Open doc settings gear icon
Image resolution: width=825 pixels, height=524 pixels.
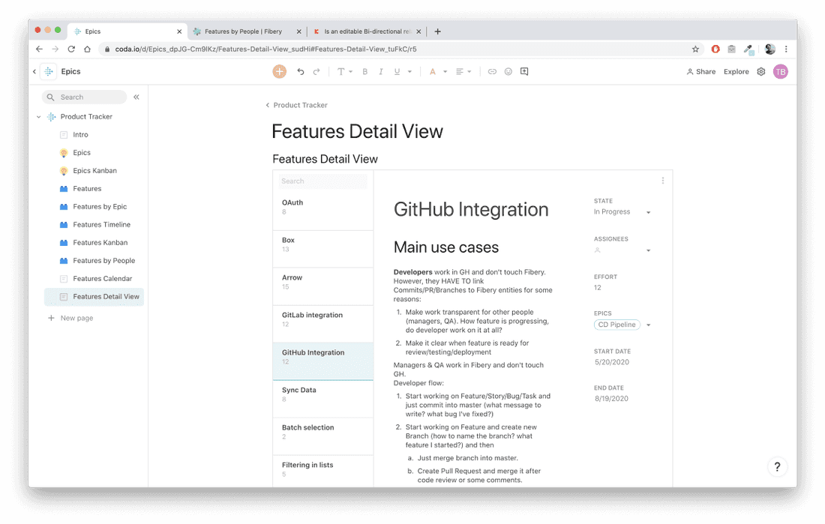[760, 72]
